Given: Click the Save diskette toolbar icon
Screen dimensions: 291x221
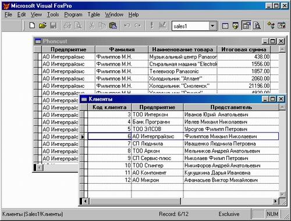Looking at the screenshot, I should pyautogui.click(x=53, y=26).
